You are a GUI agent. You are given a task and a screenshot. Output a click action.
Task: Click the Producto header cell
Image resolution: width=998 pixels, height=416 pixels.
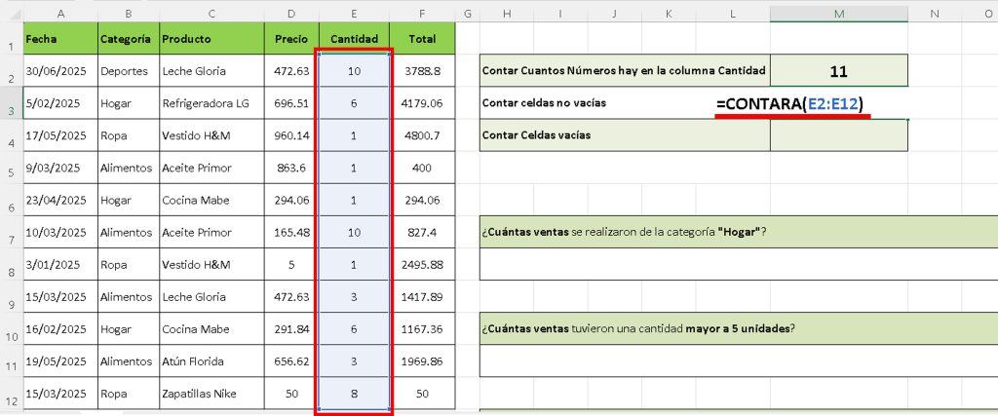pyautogui.click(x=211, y=39)
